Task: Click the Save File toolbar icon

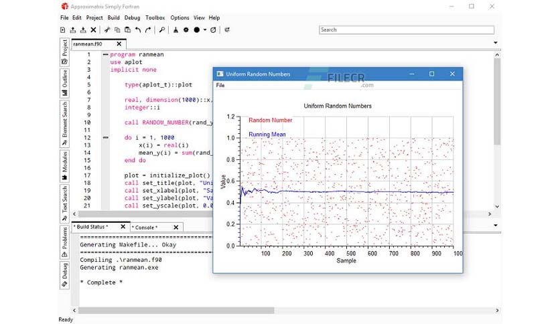Action: [83, 30]
